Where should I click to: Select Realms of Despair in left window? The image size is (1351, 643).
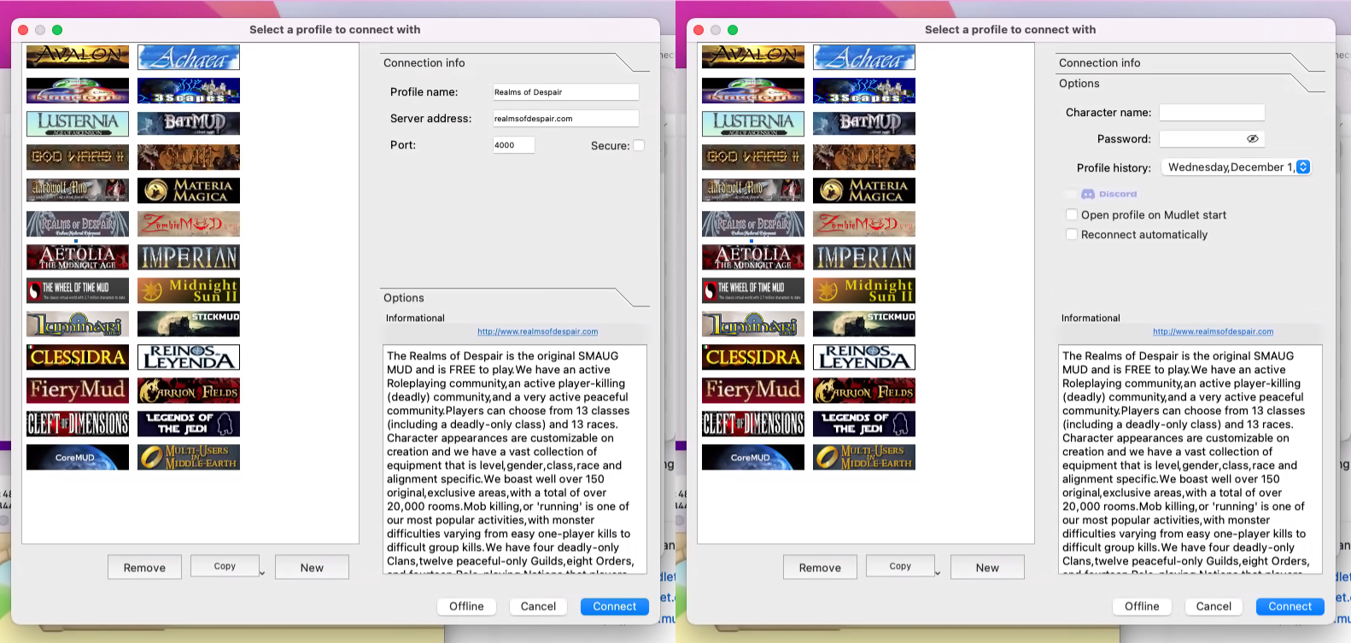[78, 224]
